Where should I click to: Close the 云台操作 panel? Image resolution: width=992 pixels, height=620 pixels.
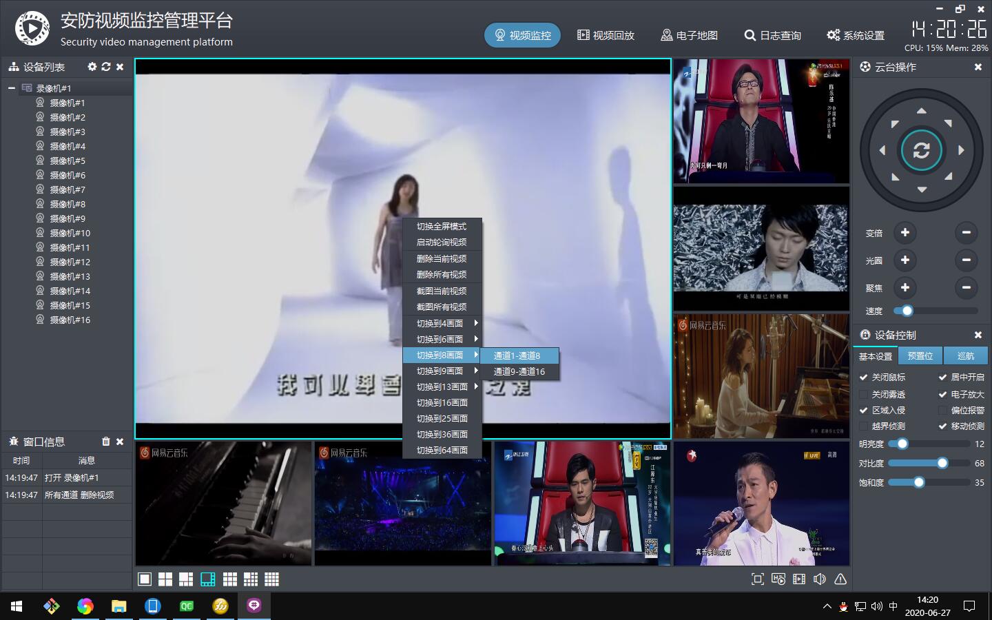[978, 67]
